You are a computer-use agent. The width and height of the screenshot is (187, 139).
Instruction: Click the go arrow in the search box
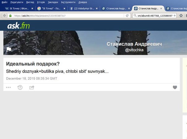tap(175, 15)
